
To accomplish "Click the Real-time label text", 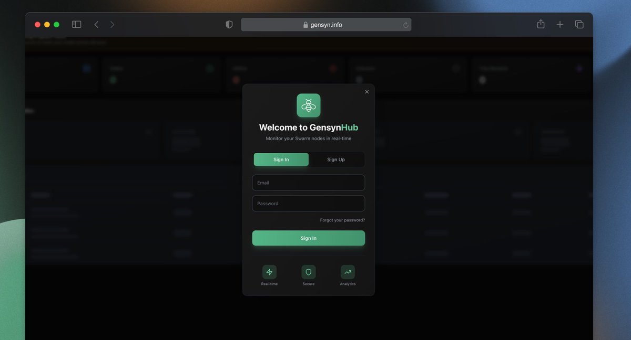I will click(270, 284).
